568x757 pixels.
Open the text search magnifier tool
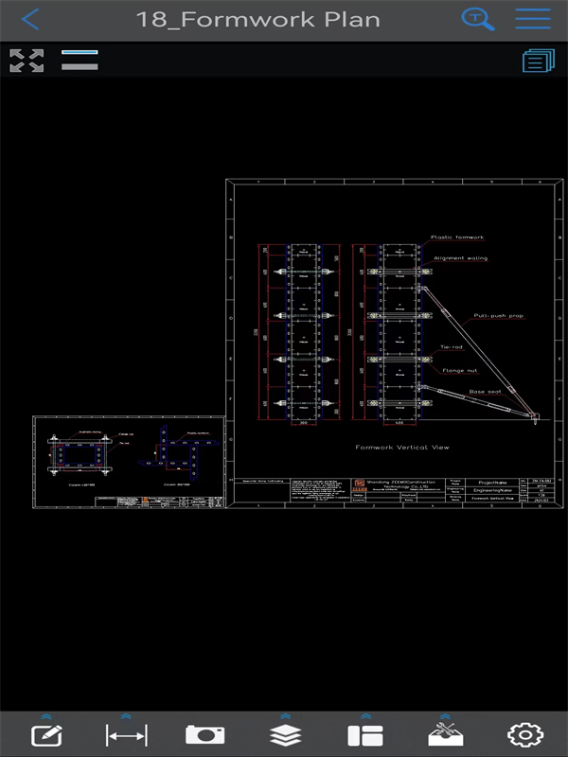(477, 19)
